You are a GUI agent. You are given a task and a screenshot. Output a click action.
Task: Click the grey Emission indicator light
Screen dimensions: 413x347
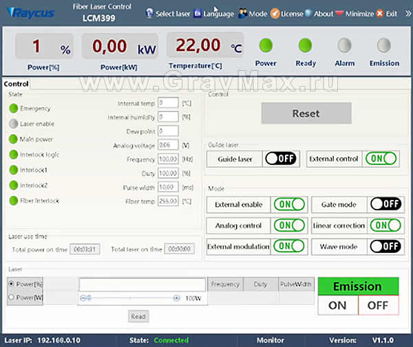[x=384, y=45]
